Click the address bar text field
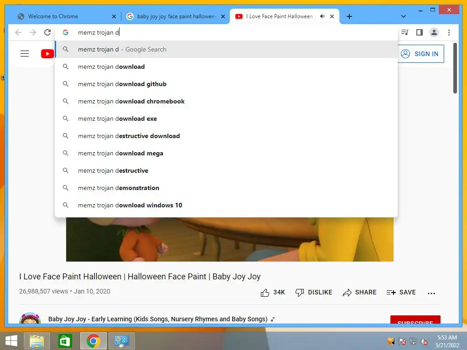 (x=226, y=32)
